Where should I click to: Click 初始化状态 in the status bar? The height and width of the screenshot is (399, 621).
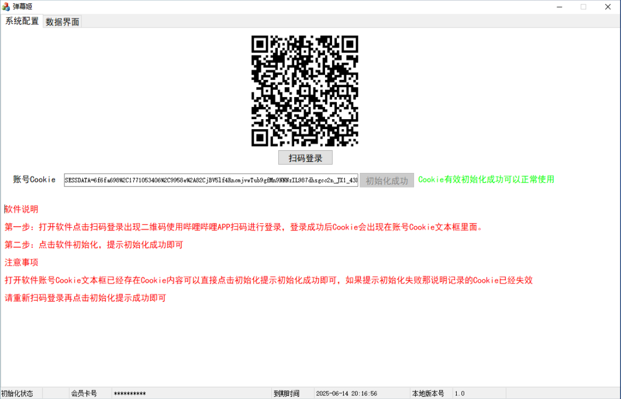[17, 394]
